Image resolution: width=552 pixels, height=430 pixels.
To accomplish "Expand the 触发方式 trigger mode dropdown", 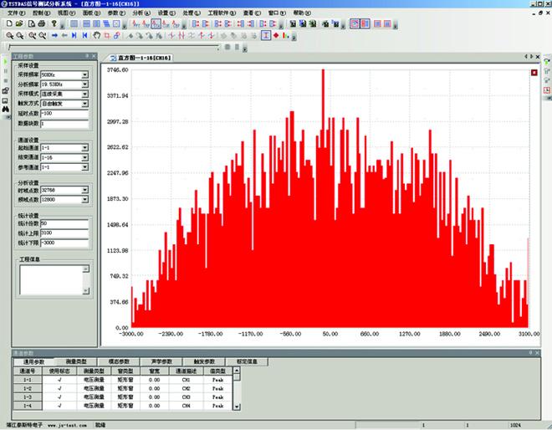I will 84,104.
